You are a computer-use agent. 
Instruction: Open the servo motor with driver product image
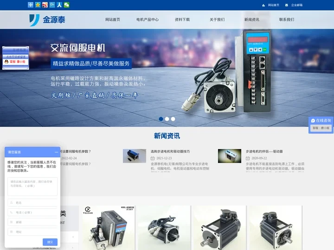coord(109,228)
